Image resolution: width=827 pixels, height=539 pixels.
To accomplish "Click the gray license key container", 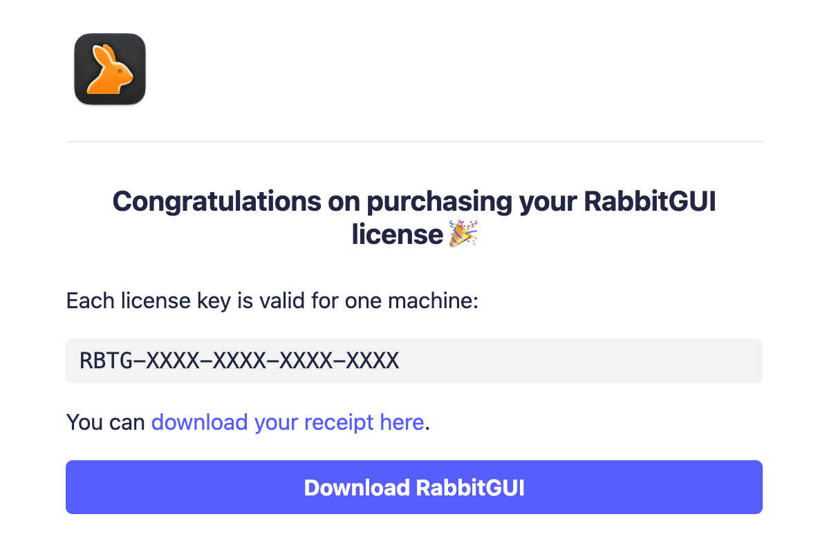I will [x=413, y=360].
